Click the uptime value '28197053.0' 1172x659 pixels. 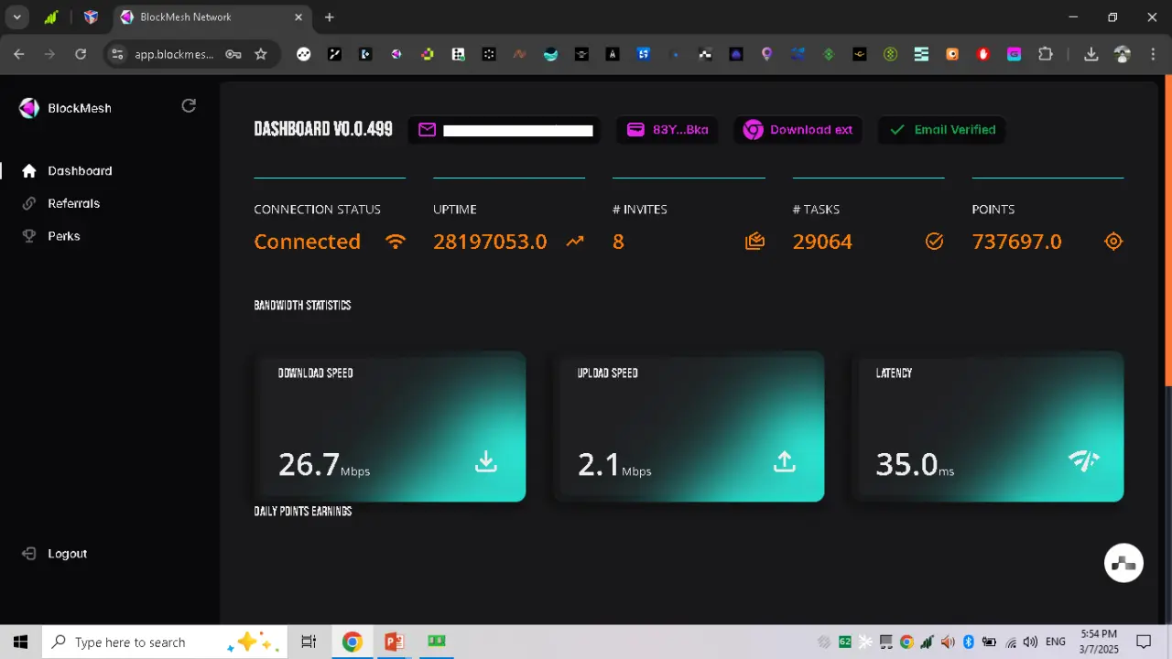click(x=490, y=242)
